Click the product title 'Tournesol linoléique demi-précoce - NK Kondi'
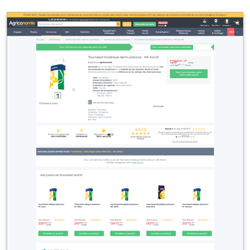 coord(123,57)
